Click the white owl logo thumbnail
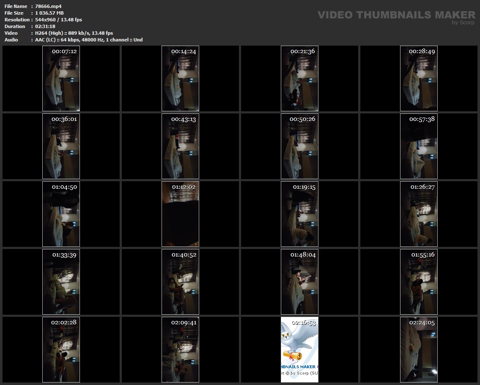 (300, 350)
